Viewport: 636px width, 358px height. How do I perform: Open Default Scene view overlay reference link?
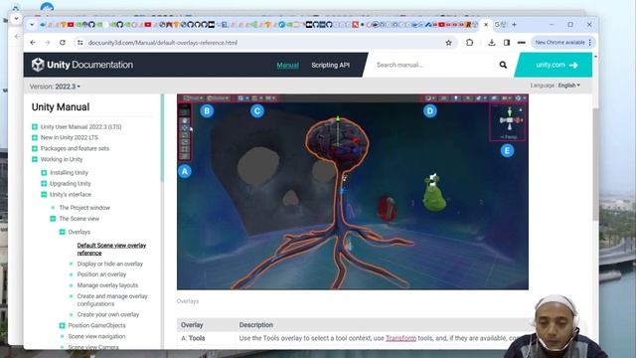click(111, 249)
